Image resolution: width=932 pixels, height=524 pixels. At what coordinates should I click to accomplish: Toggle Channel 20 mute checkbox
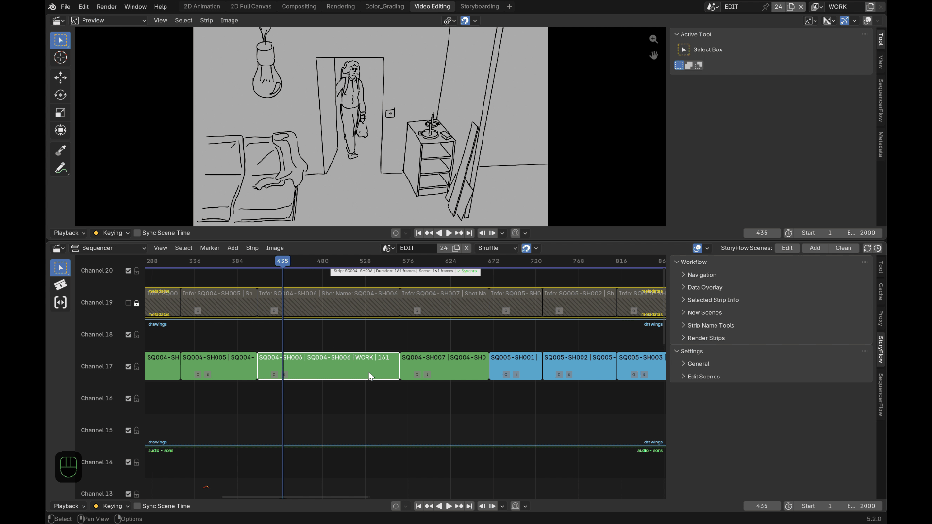coord(128,271)
